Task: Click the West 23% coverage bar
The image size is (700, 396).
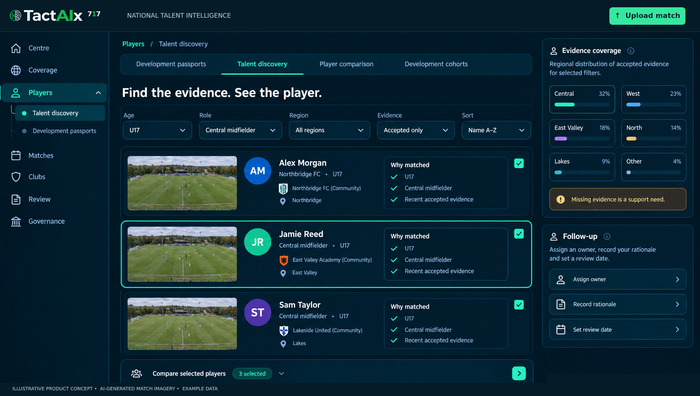Action: (x=653, y=105)
